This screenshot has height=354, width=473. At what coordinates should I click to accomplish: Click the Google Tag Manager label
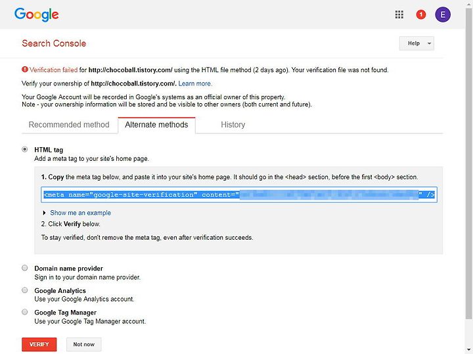[x=66, y=313]
